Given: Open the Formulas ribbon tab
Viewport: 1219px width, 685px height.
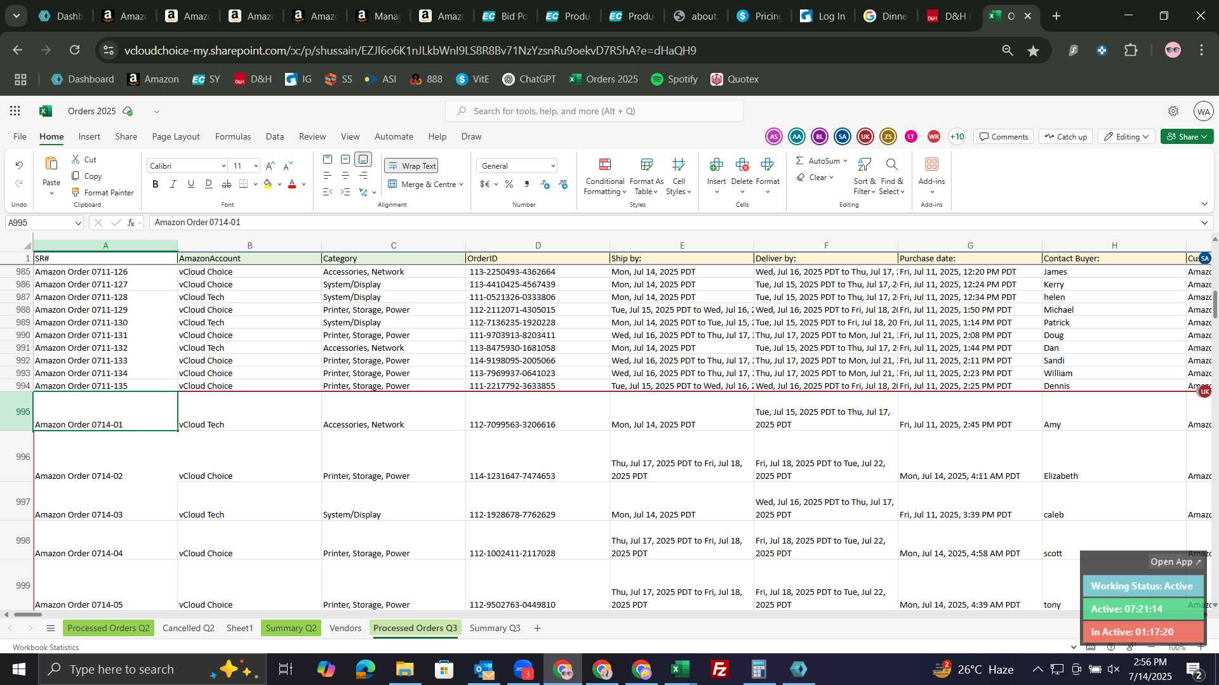Looking at the screenshot, I should 233,136.
